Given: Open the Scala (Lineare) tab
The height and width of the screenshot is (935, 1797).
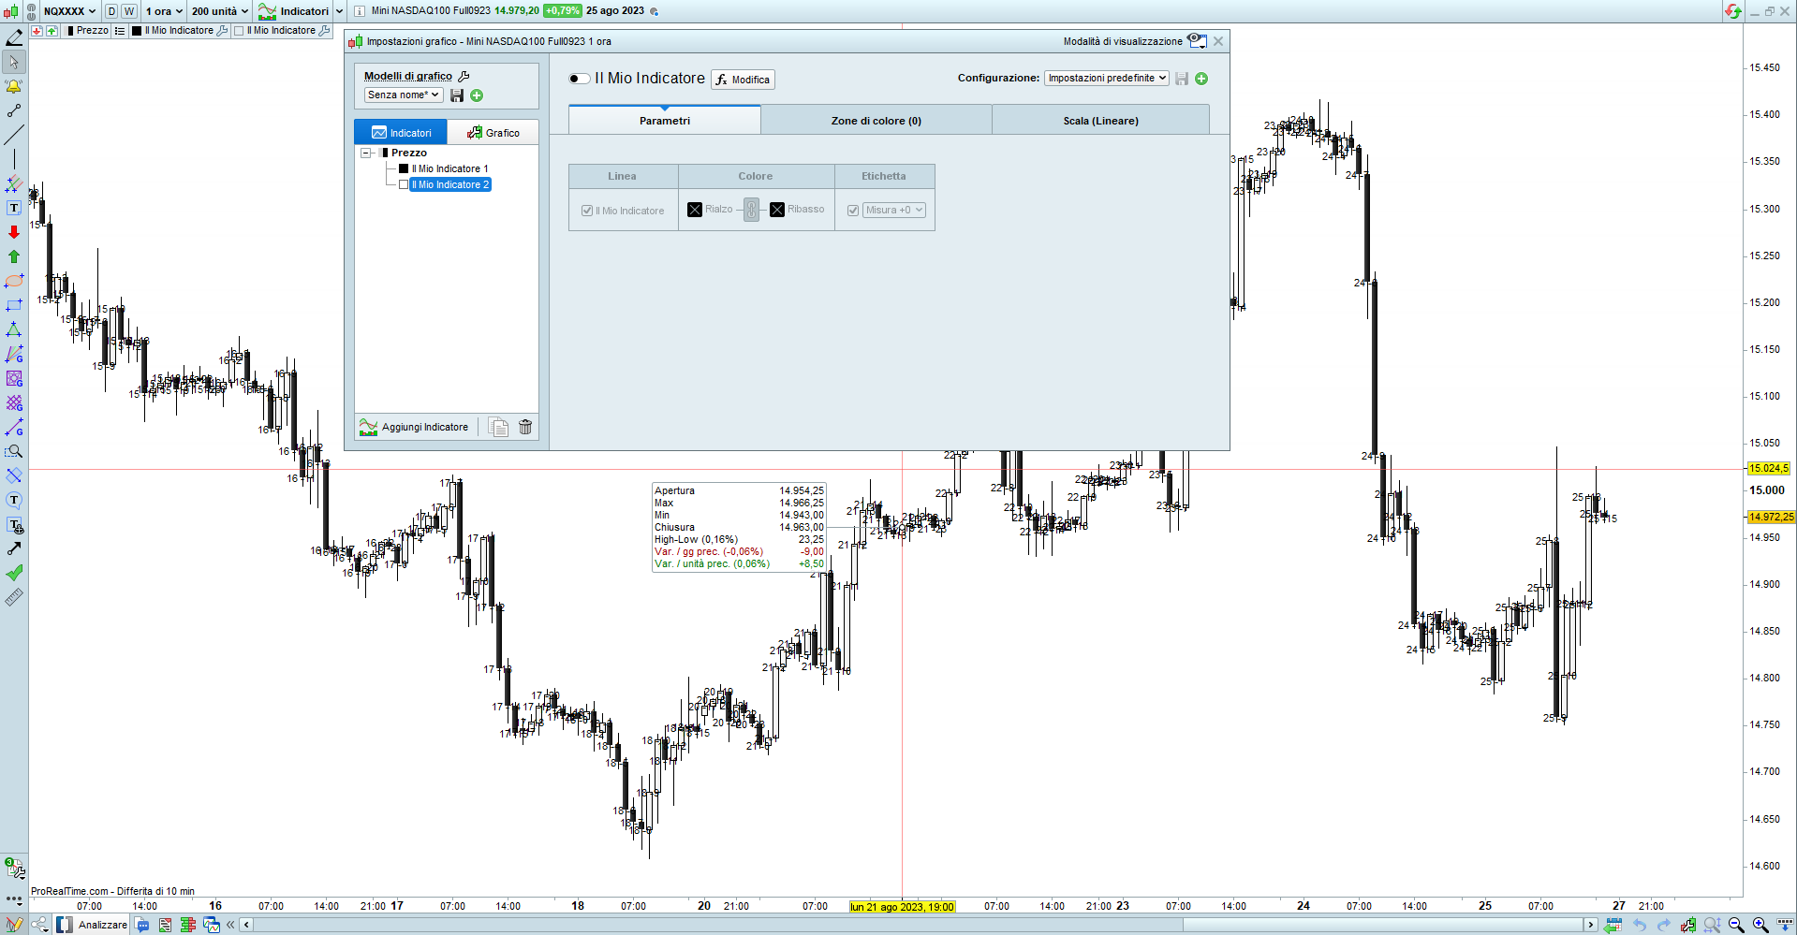Looking at the screenshot, I should point(1100,121).
